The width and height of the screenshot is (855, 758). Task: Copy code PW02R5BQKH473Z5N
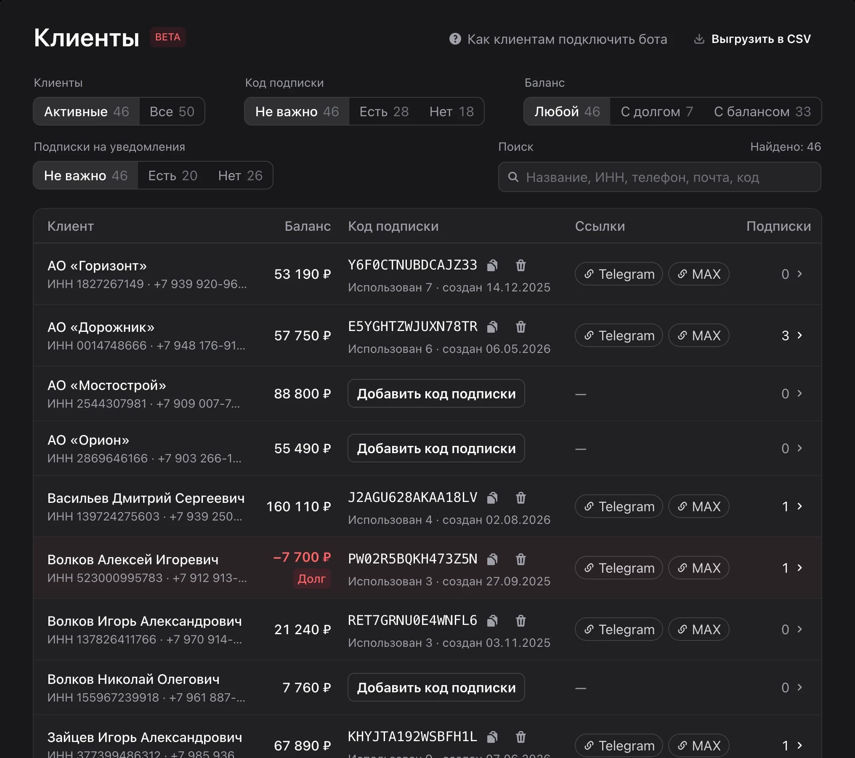coord(492,559)
